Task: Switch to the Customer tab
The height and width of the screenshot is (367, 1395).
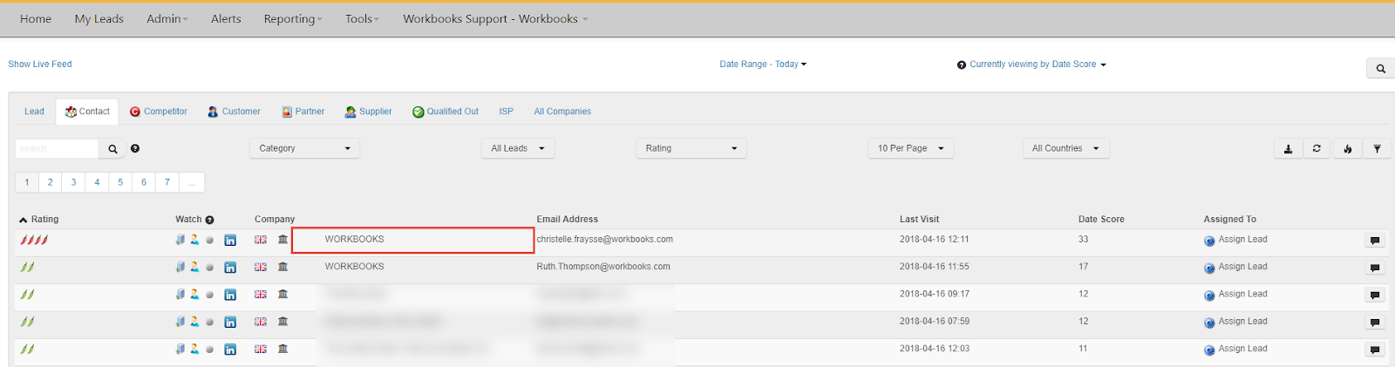Action: pos(234,112)
